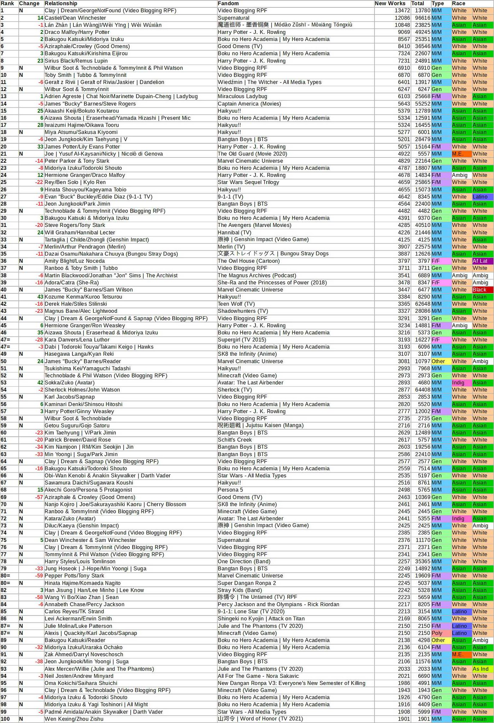This screenshot has height=723, width=494.
Task: Click the New Works column header
Action: pyautogui.click(x=392, y=4)
